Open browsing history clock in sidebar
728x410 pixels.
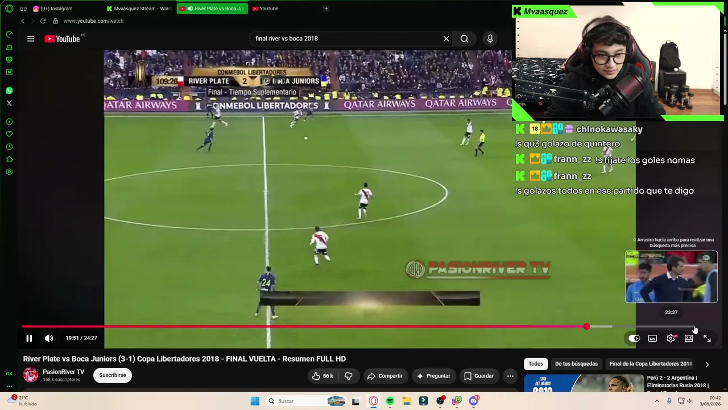(x=9, y=147)
